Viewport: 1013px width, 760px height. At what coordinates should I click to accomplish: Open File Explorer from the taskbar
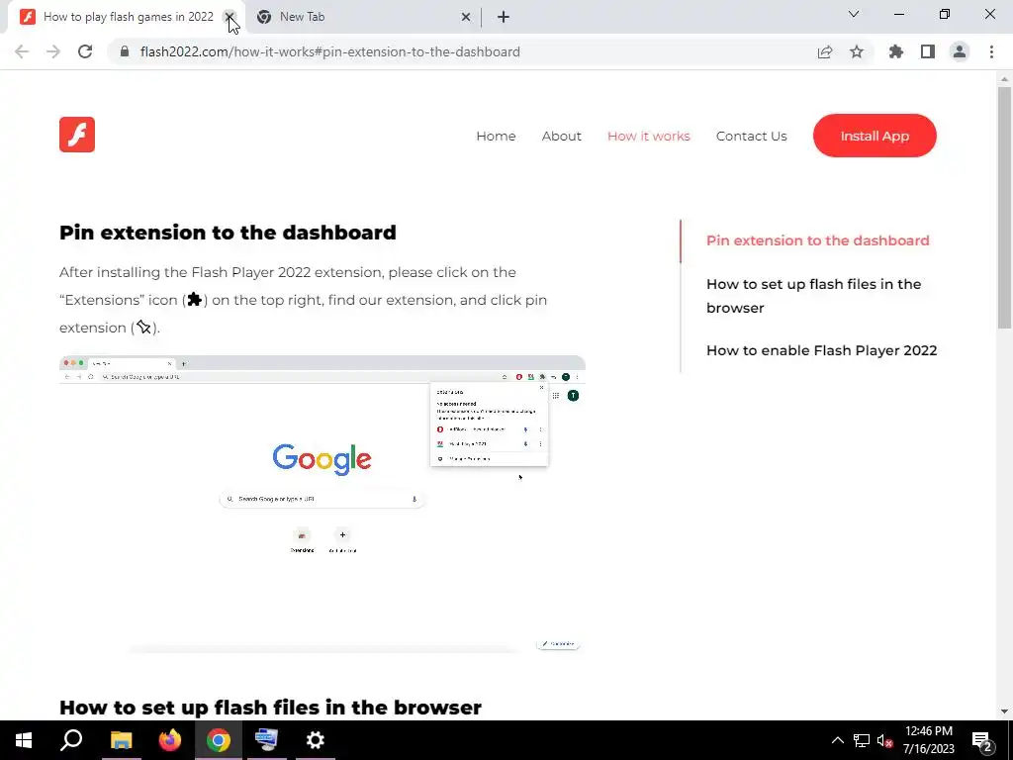[121, 740]
